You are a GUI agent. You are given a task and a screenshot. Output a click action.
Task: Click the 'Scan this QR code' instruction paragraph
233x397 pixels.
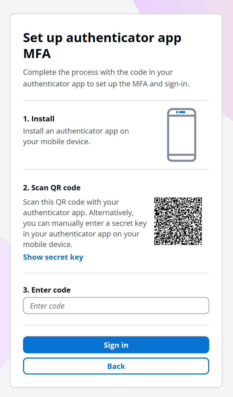point(85,223)
